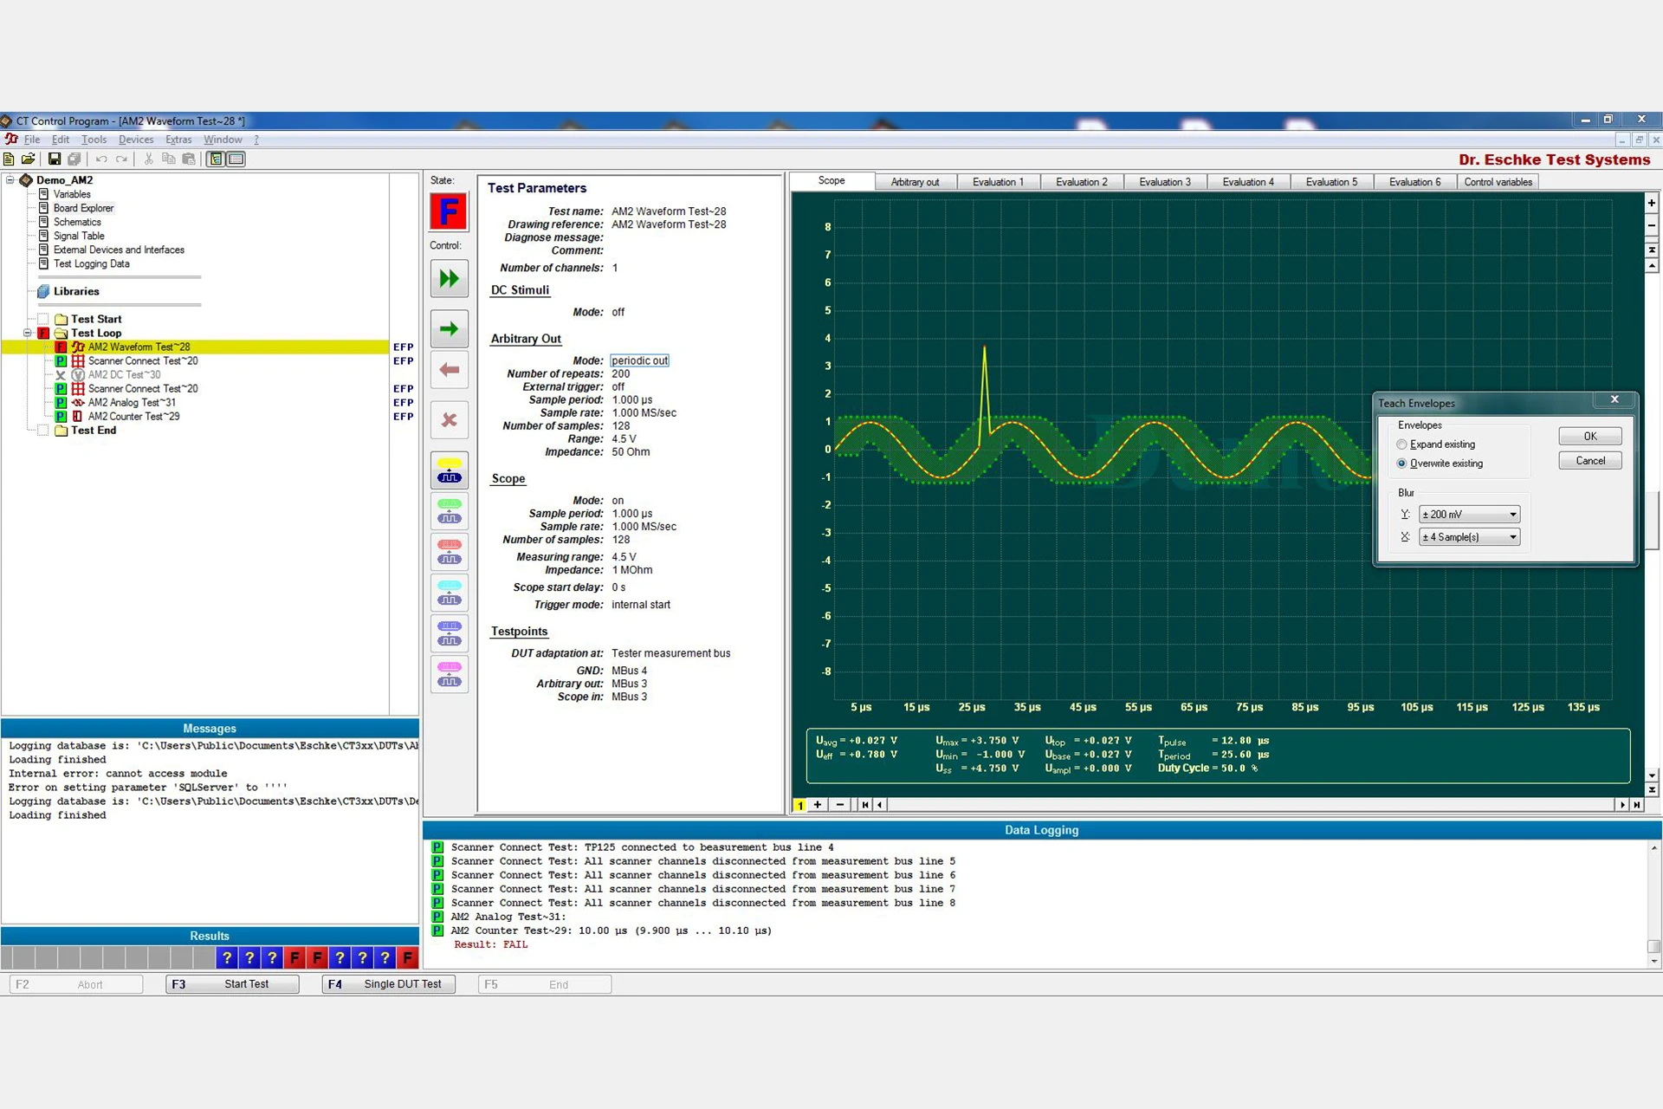Toggle checkbox beside Test Start folder
This screenshot has width=1663, height=1109.
43,319
